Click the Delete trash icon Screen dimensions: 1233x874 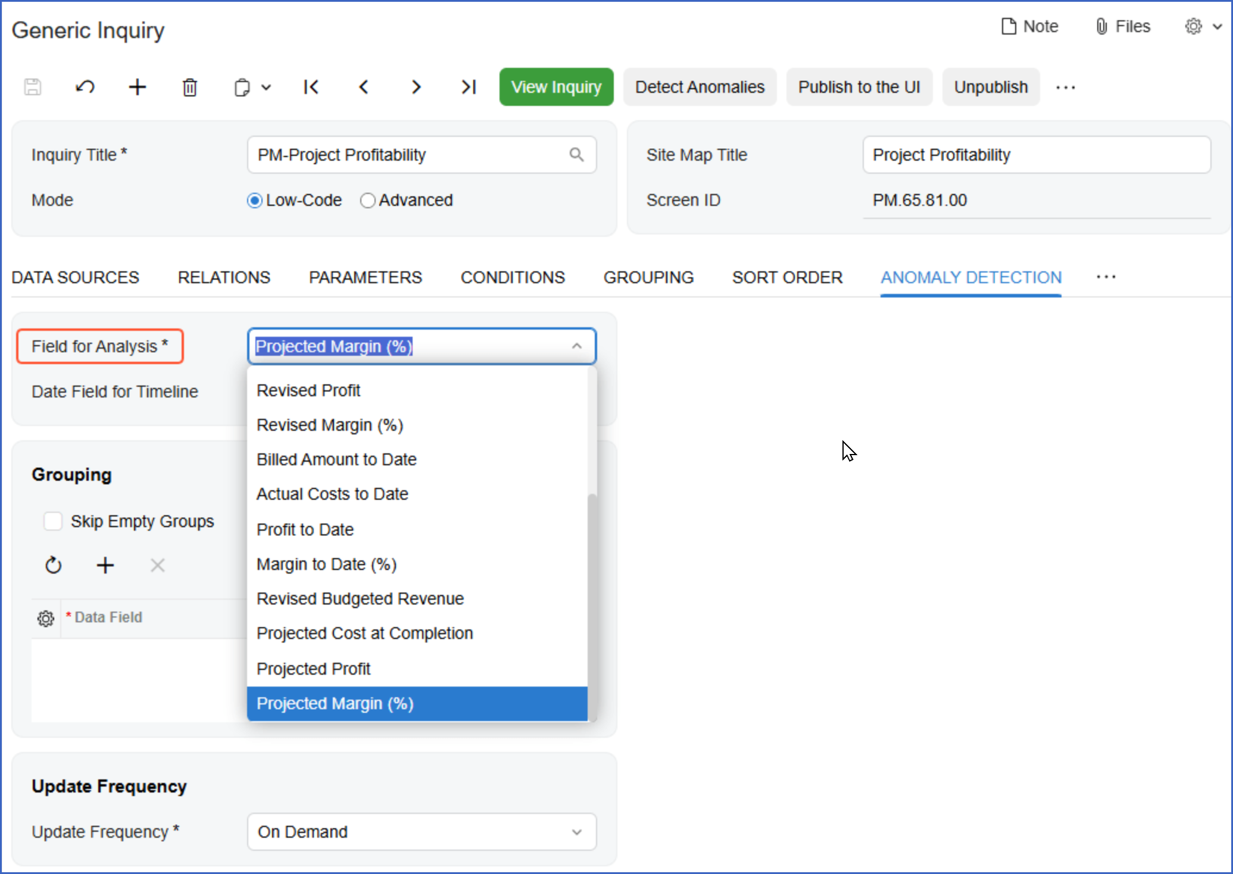190,87
